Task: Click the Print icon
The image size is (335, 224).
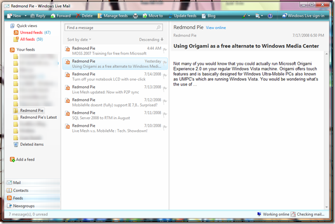Action: click(x=135, y=16)
